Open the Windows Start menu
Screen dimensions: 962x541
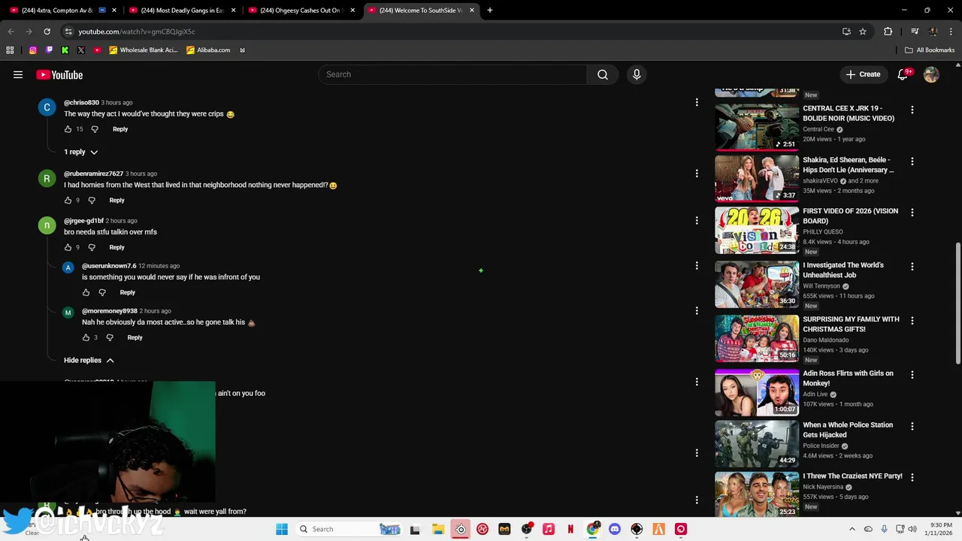click(282, 529)
